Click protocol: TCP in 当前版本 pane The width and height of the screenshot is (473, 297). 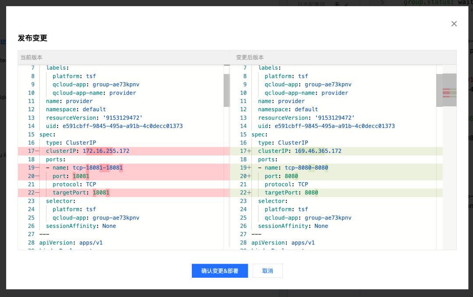pos(74,184)
